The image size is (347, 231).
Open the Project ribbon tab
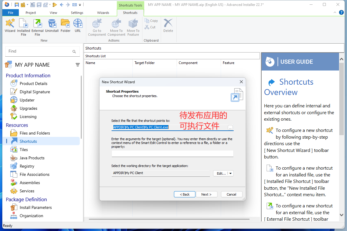pyautogui.click(x=31, y=13)
